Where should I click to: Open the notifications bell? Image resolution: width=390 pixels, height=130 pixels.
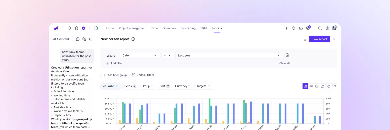[x=69, y=28]
